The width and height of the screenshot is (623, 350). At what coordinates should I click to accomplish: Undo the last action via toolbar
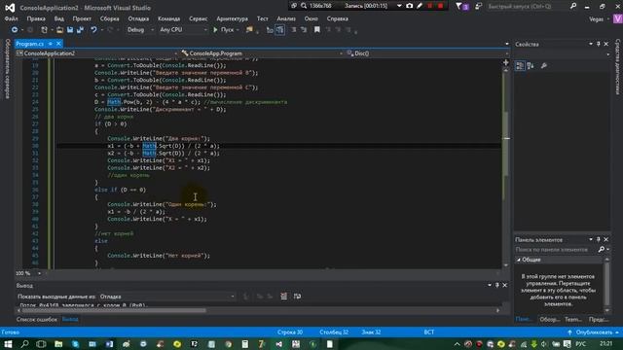click(93, 30)
